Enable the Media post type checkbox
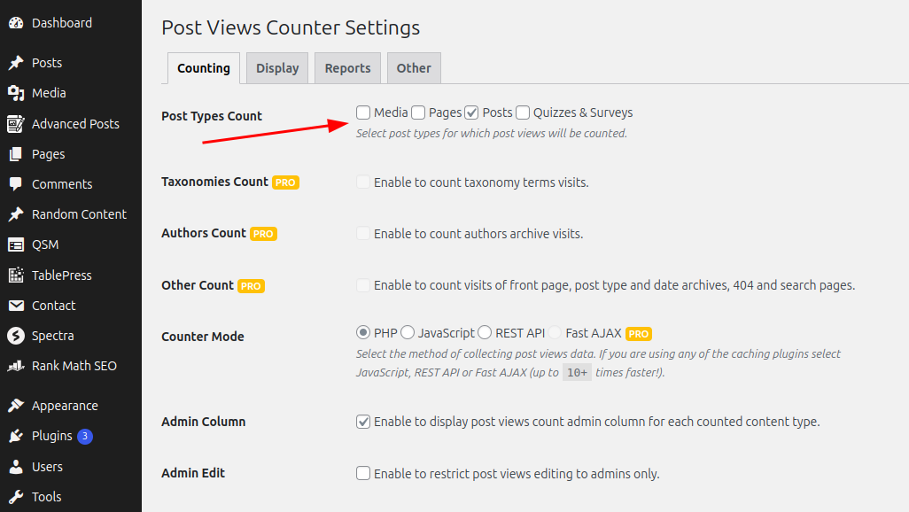The image size is (909, 512). pyautogui.click(x=363, y=112)
